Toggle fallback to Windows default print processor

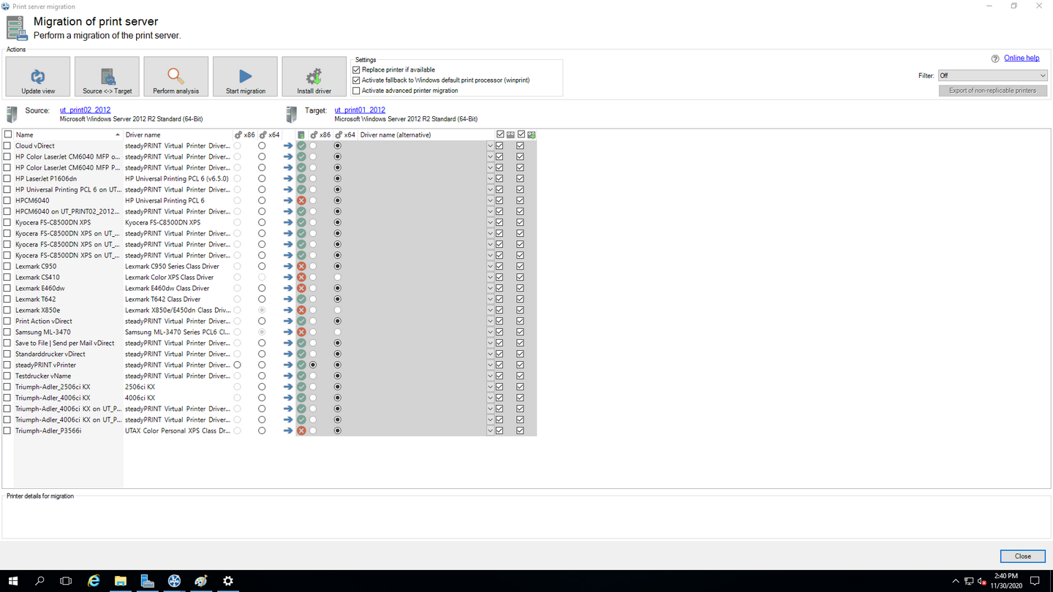coord(356,80)
